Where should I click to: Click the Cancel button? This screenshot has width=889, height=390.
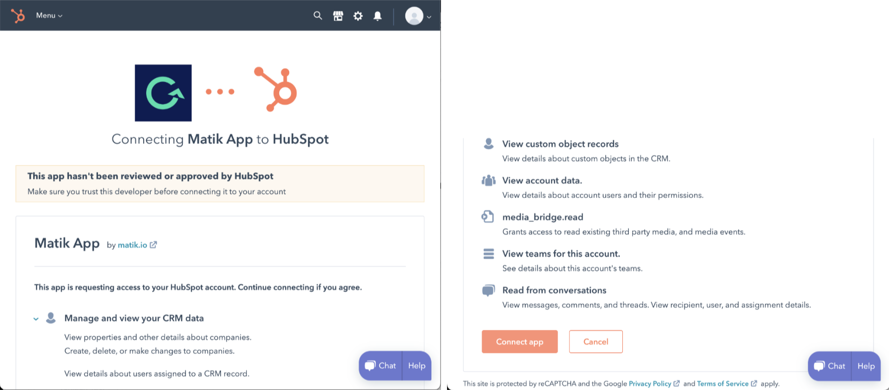[596, 341]
